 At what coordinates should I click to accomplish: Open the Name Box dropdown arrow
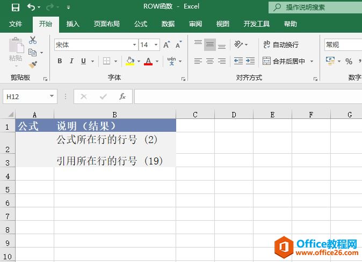click(x=52, y=96)
